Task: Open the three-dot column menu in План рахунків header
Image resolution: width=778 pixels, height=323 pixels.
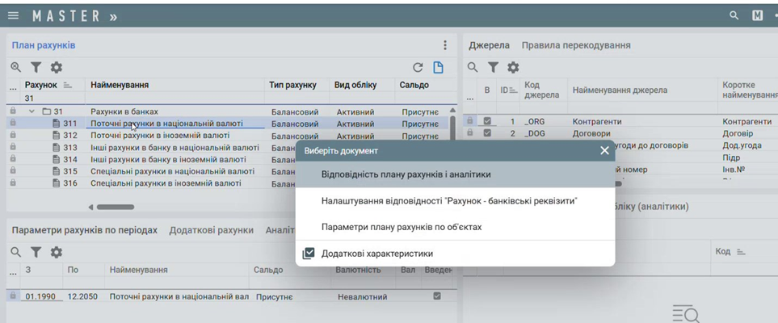Action: pyautogui.click(x=13, y=88)
